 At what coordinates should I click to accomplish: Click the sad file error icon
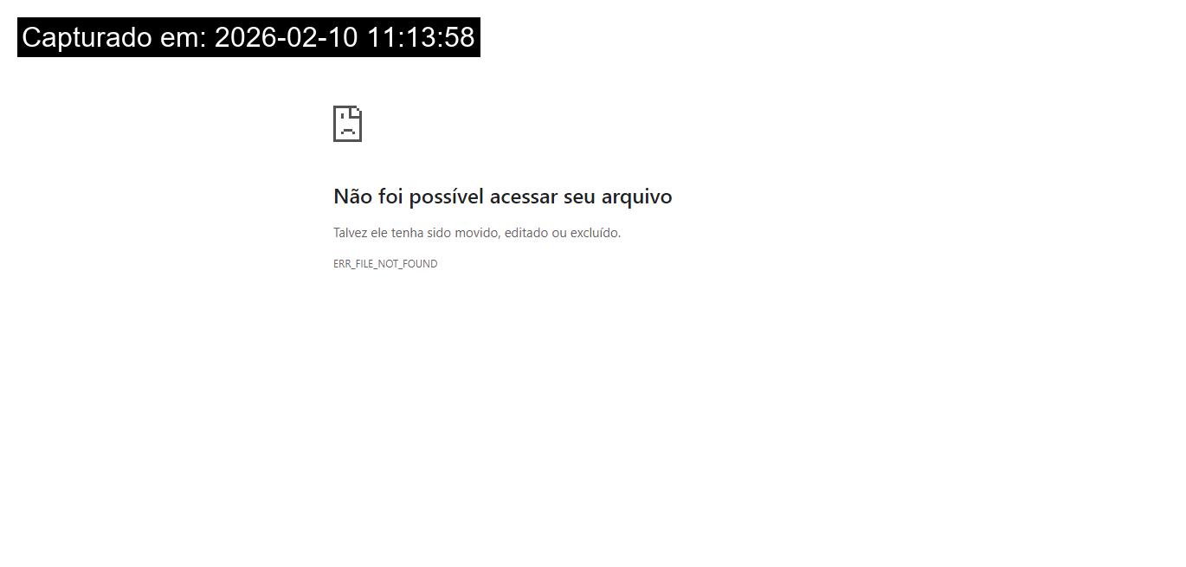347,124
